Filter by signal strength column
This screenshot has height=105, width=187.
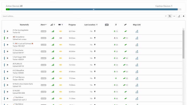click(x=54, y=25)
